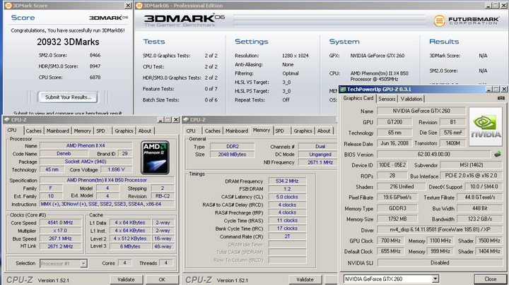Select About tab in right CPU-Z window

[324, 131]
